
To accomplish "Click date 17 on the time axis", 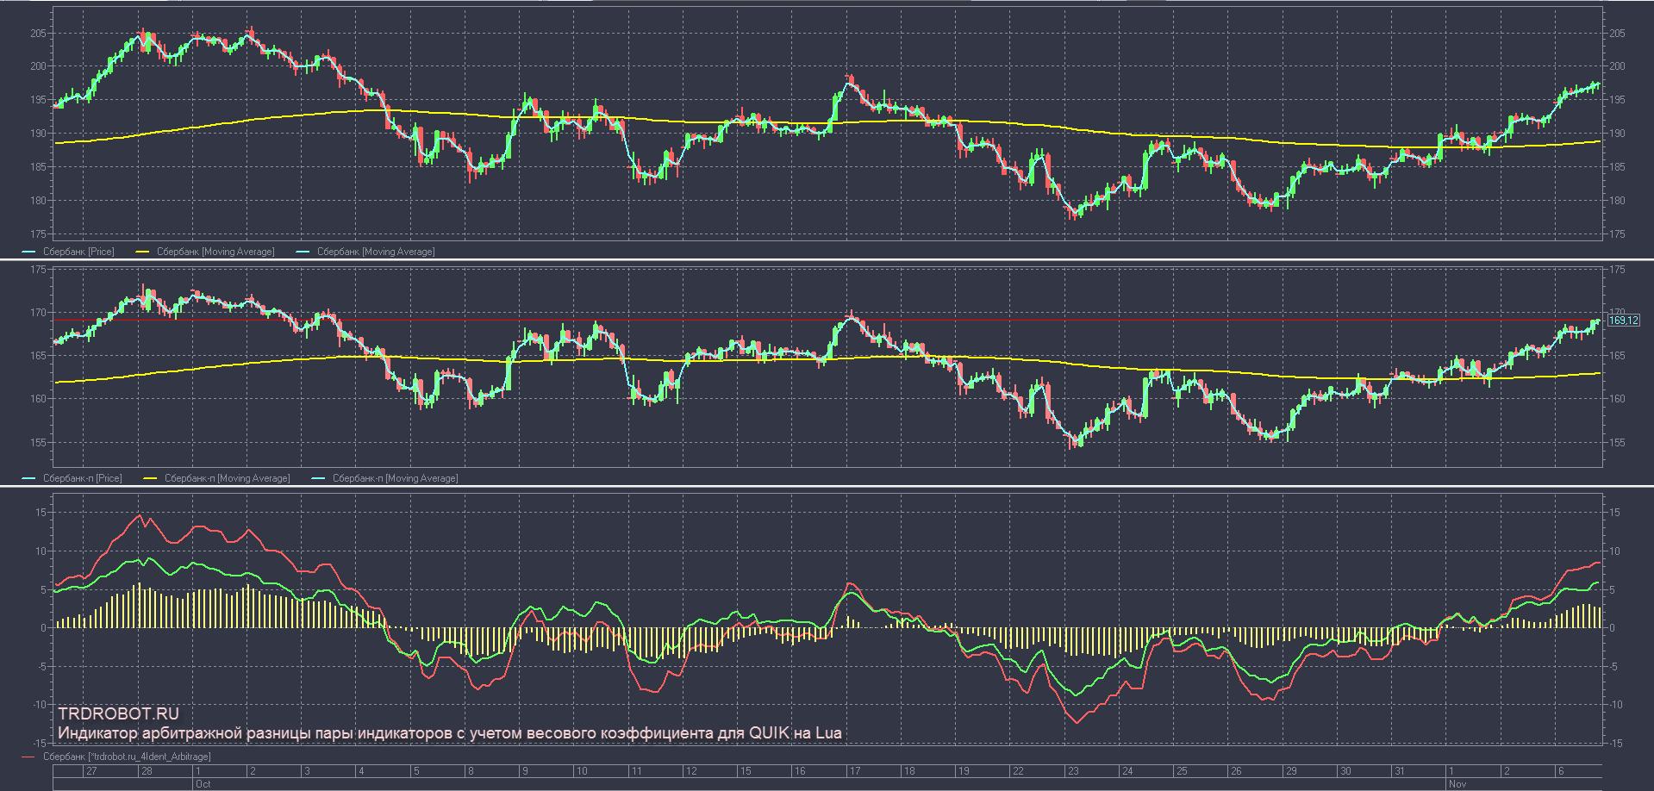I will 853,771.
